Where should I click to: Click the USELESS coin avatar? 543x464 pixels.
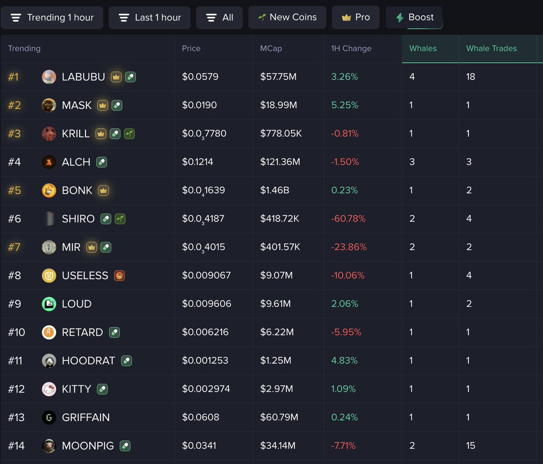pyautogui.click(x=49, y=276)
